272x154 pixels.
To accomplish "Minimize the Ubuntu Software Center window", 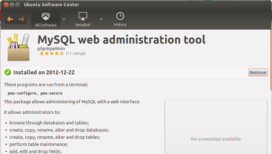I will point(12,5).
